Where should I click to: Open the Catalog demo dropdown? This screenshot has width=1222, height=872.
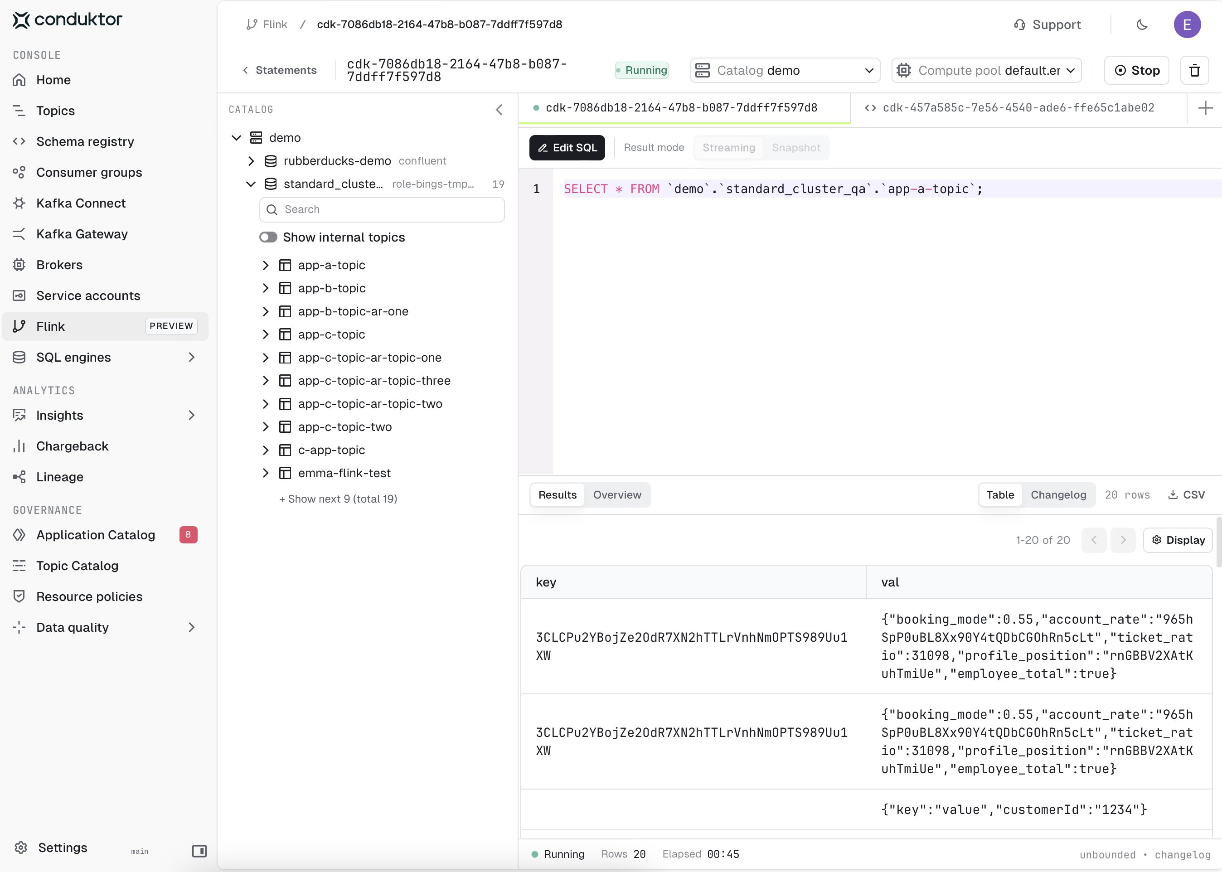click(x=785, y=70)
